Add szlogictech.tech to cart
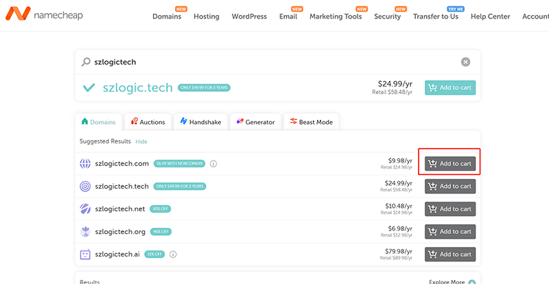Image resolution: width=549 pixels, height=284 pixels. click(450, 187)
